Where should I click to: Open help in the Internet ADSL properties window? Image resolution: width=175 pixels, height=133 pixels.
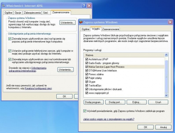[84, 6]
